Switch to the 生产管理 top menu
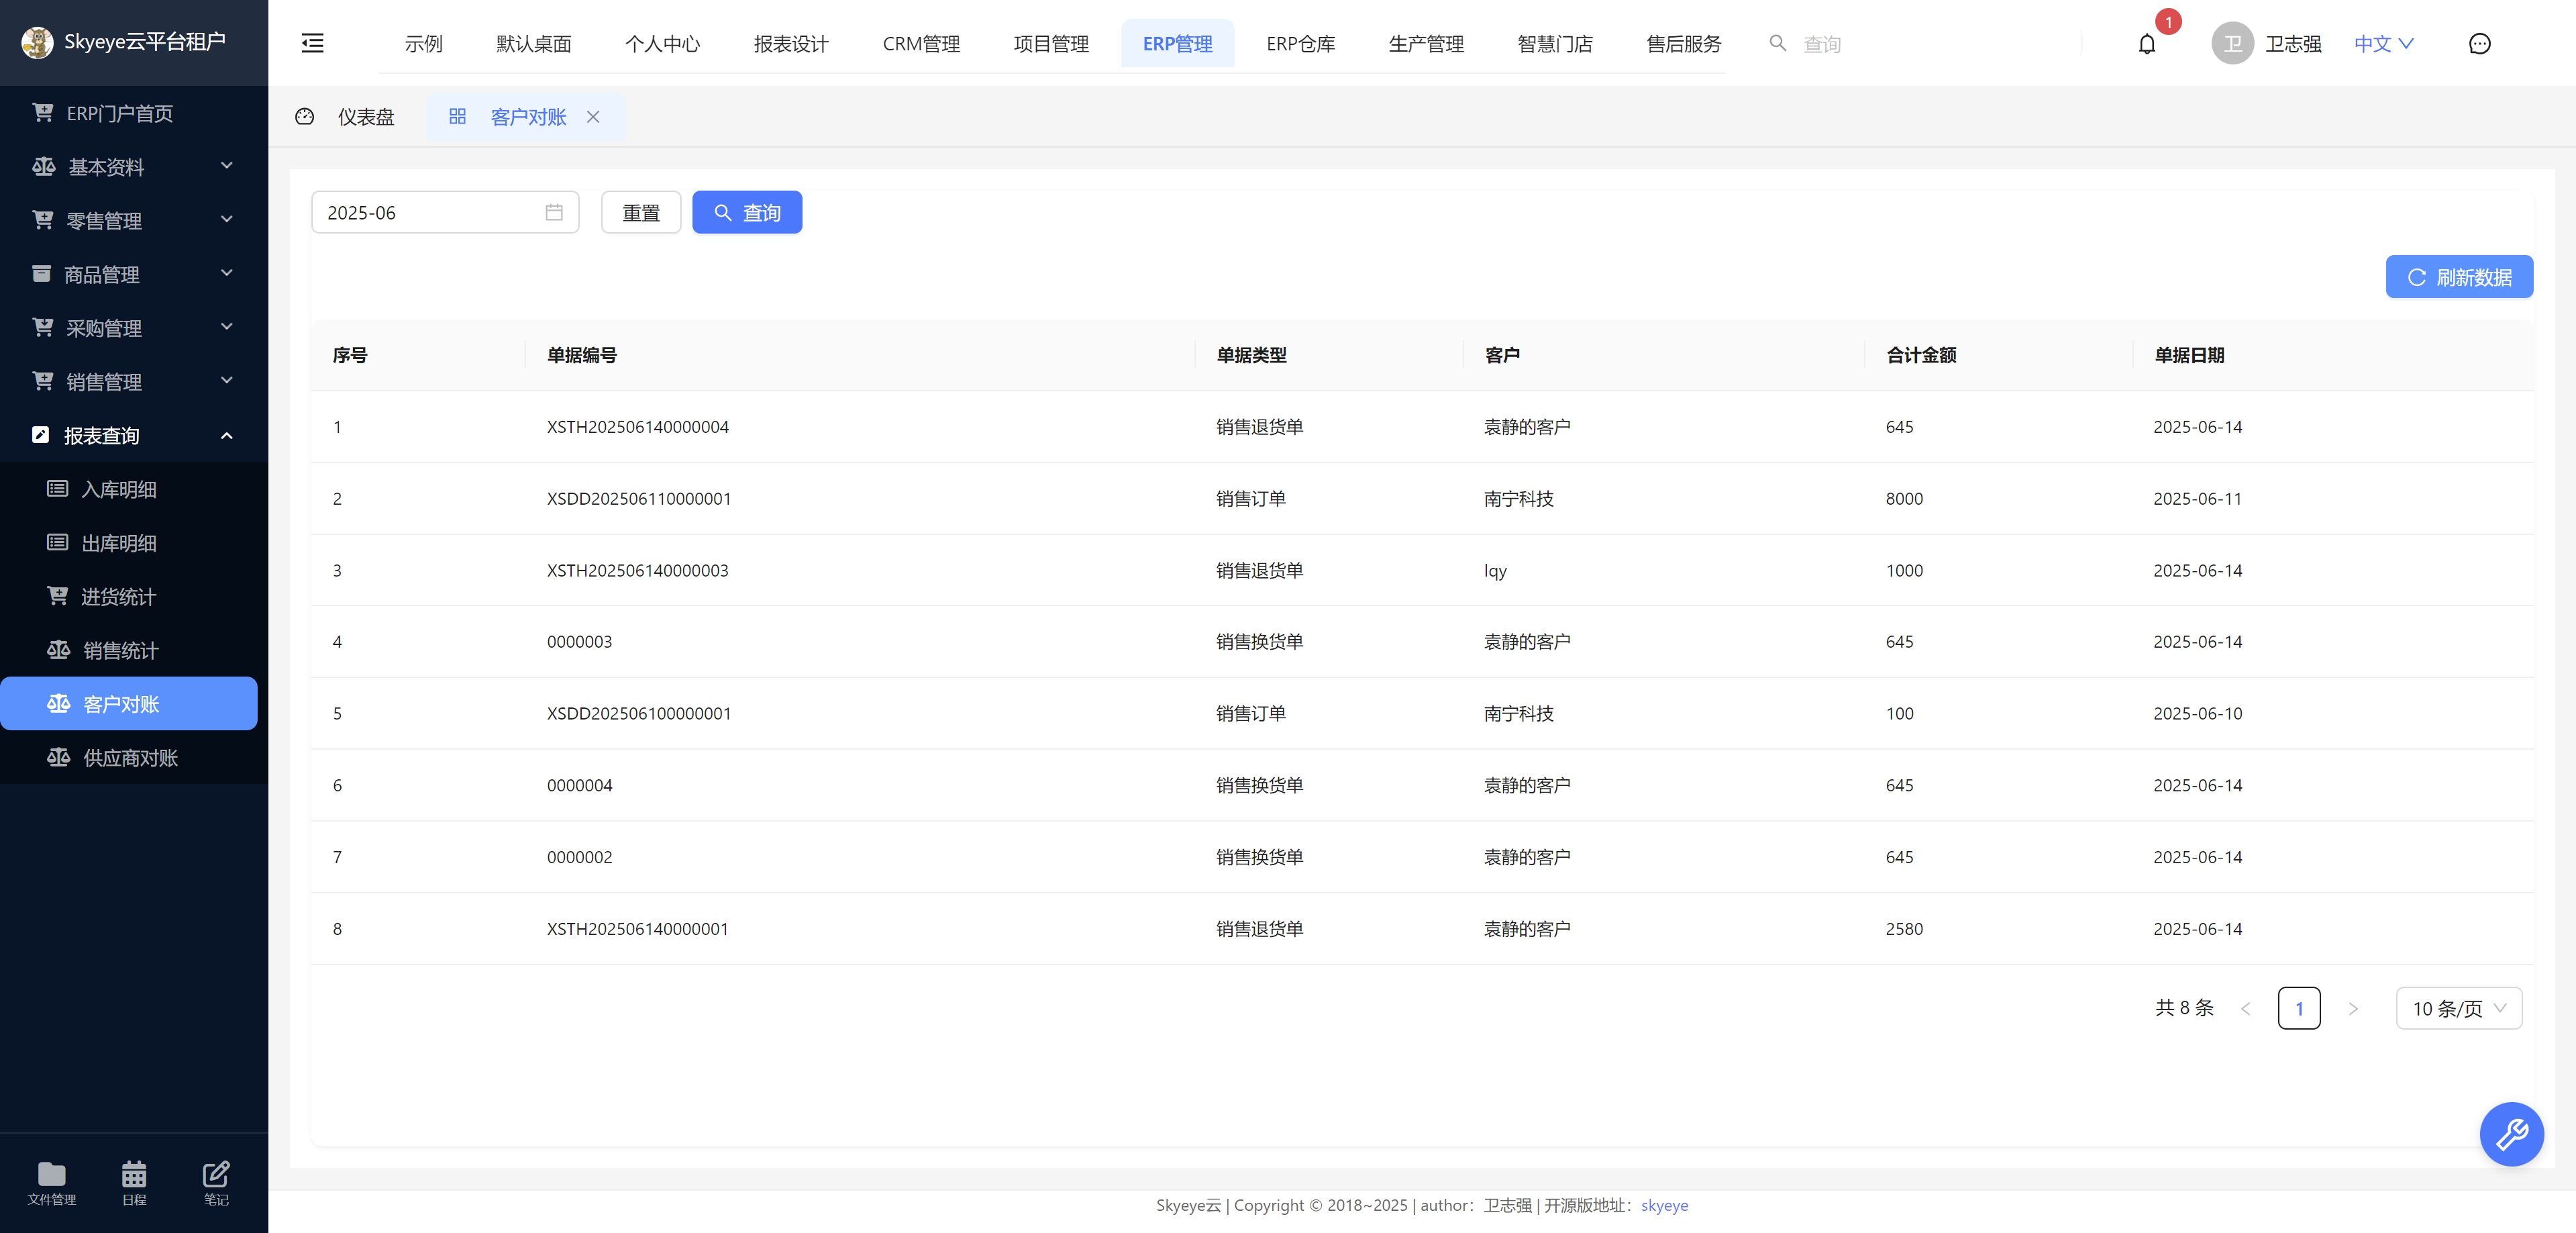Screen dimensions: 2576x1233 point(1426,44)
